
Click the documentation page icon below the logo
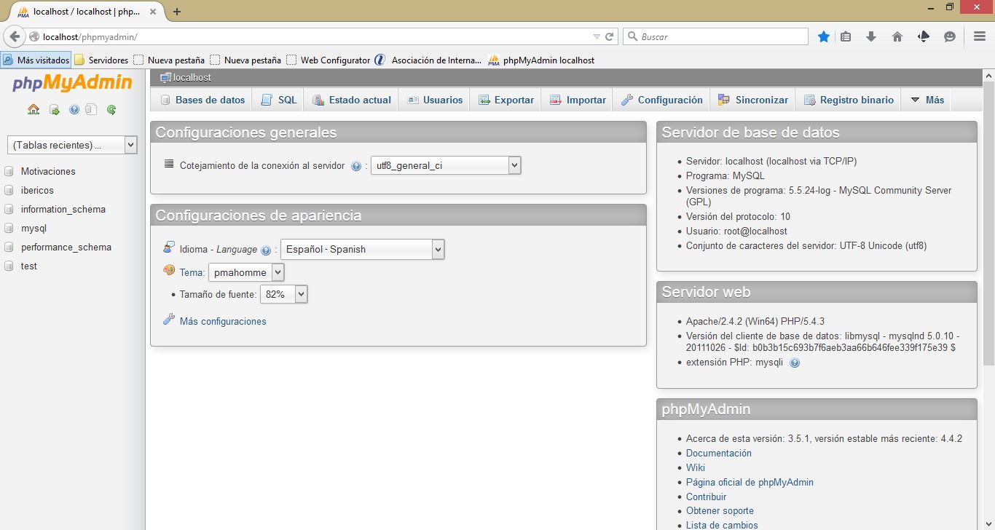pos(90,109)
